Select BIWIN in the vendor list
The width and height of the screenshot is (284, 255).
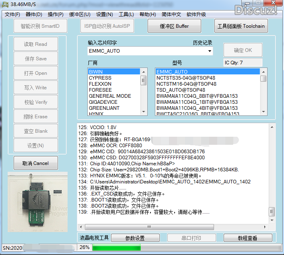click(x=114, y=72)
